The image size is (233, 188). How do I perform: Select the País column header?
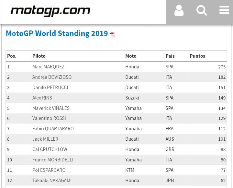pos(170,56)
